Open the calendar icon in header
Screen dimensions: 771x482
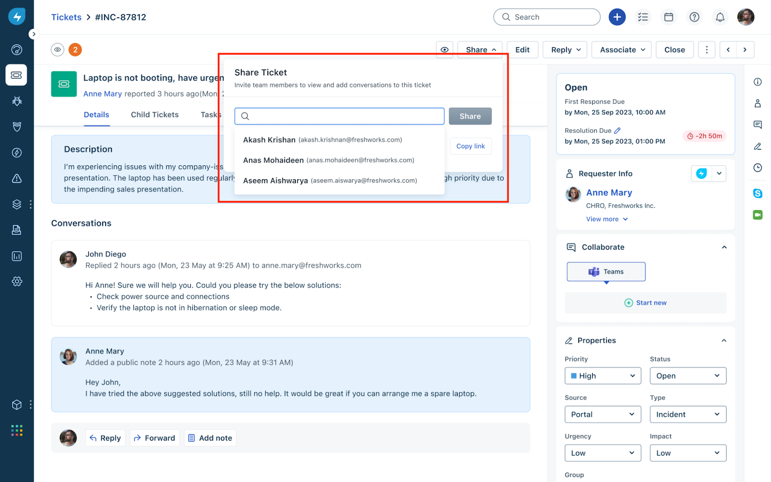[669, 17]
